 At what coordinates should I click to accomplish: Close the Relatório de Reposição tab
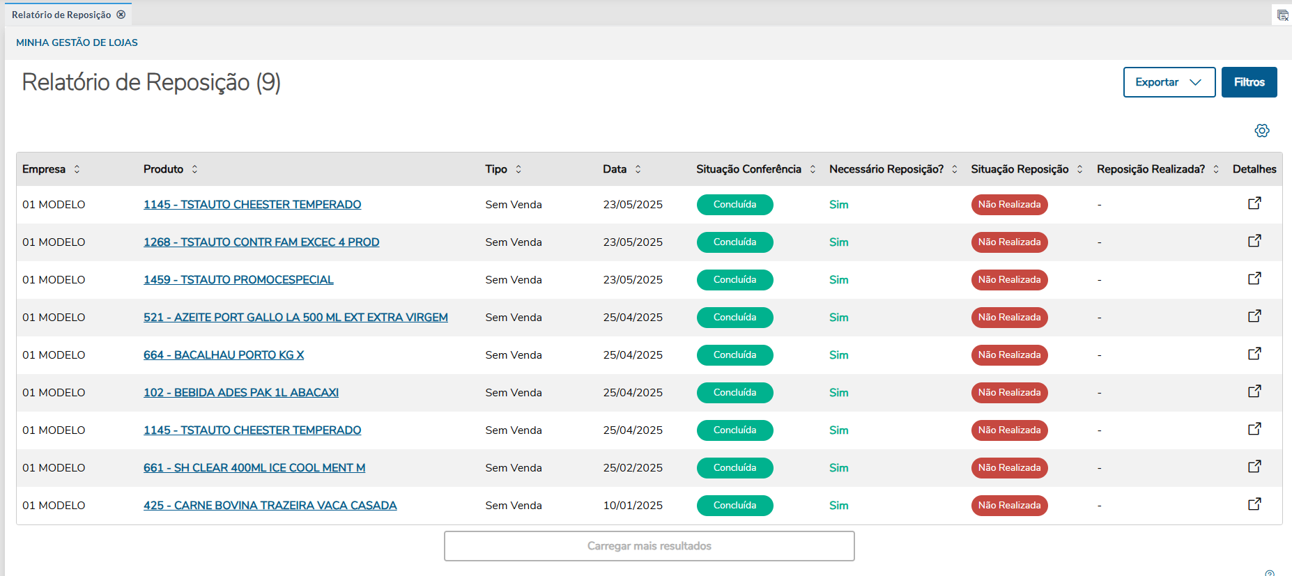(x=121, y=15)
